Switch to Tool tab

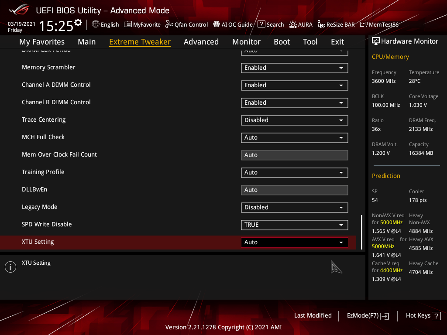310,41
